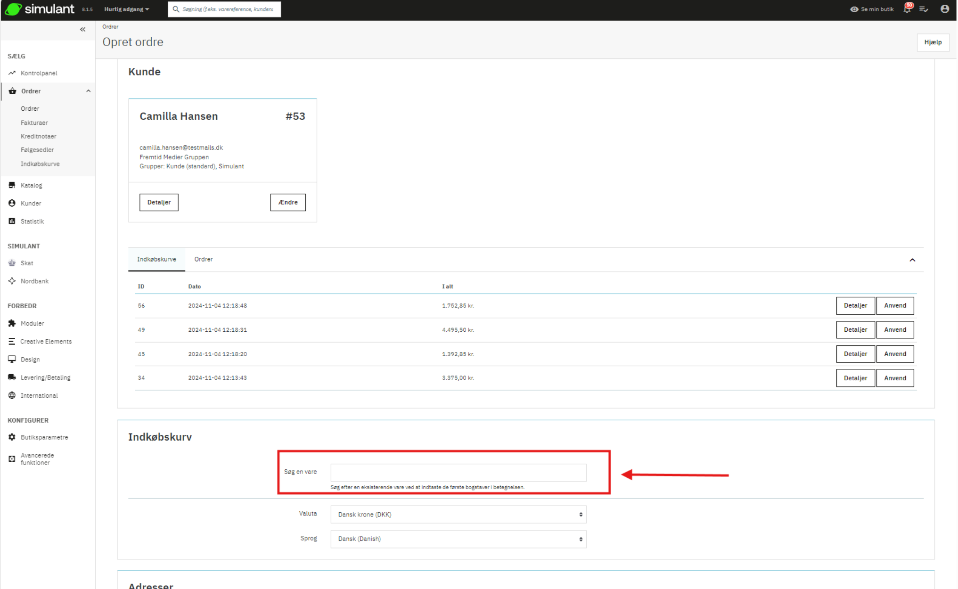The height and width of the screenshot is (589, 958).
Task: Click the Levering/Betaling truck icon
Action: pos(12,377)
